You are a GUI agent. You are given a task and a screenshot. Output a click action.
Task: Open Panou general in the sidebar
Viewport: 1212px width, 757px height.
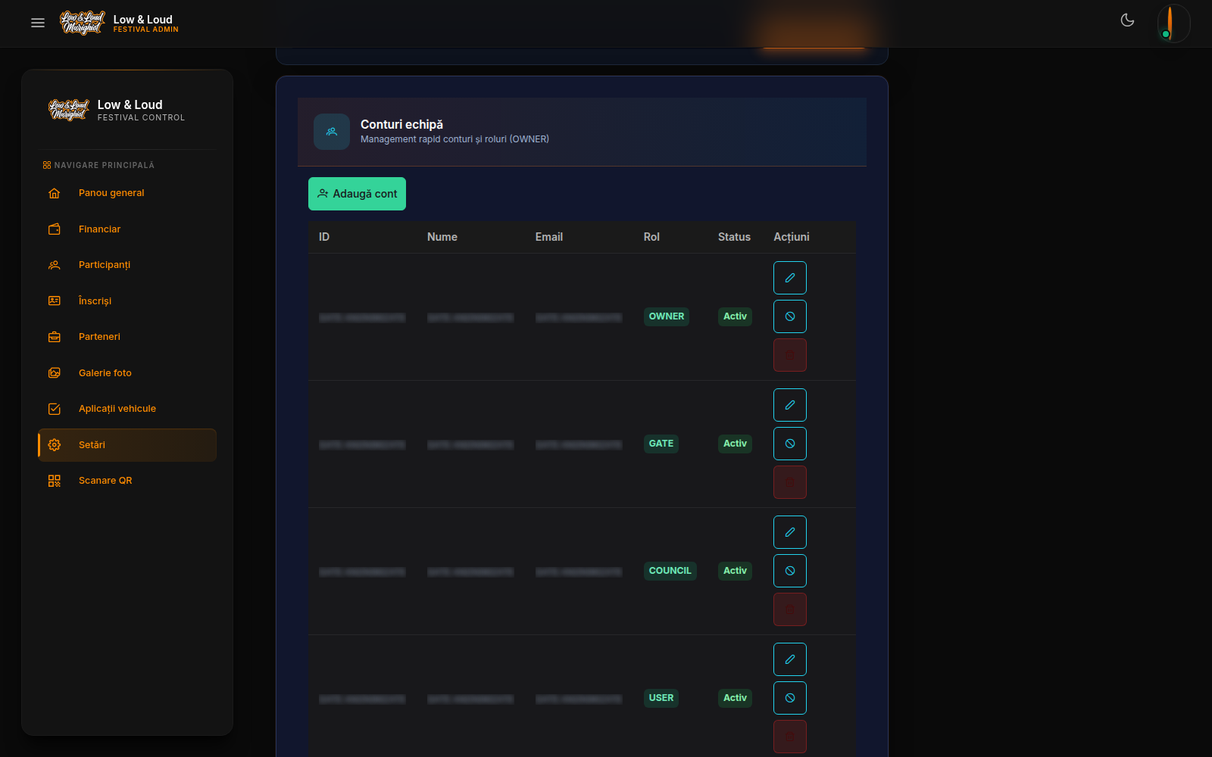(127, 193)
